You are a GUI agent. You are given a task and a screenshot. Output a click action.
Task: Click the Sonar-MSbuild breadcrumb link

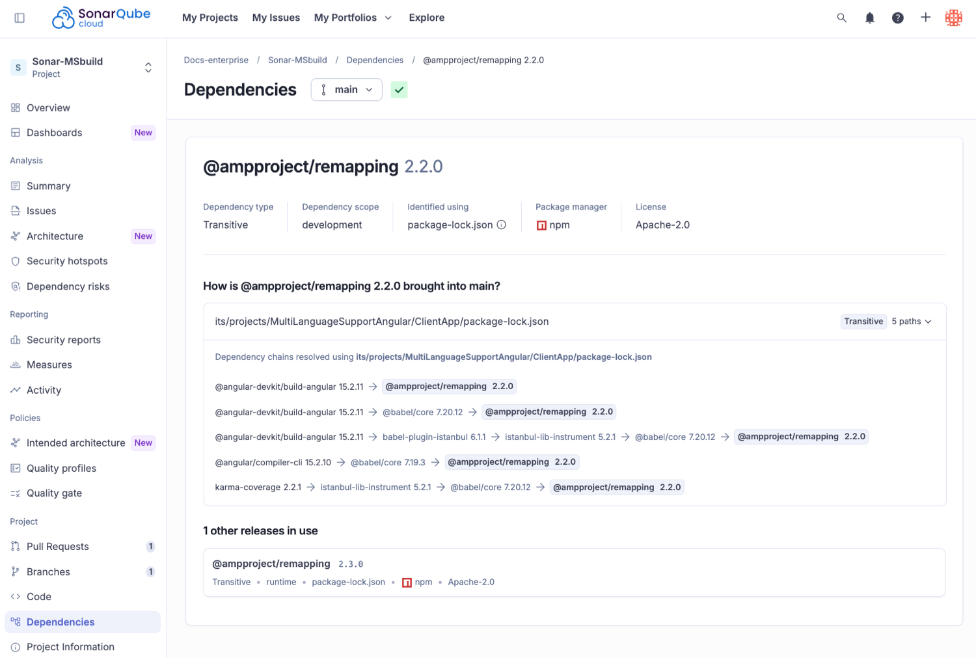coord(297,60)
